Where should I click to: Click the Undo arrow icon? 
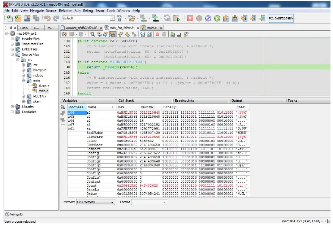click(47, 18)
